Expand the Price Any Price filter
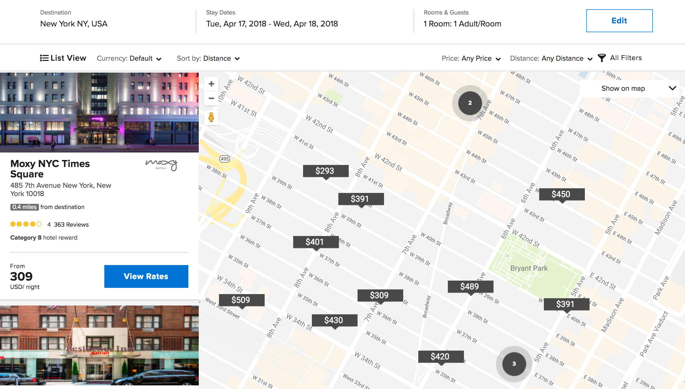The height and width of the screenshot is (389, 685). [471, 59]
